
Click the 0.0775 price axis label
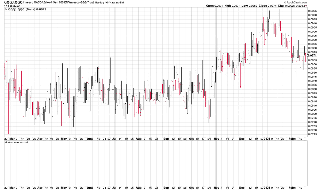[312, 135]
